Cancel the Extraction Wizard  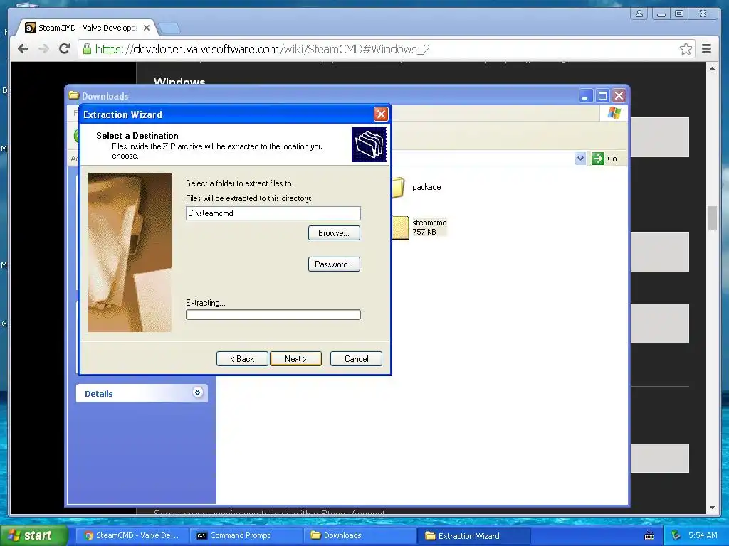click(356, 358)
